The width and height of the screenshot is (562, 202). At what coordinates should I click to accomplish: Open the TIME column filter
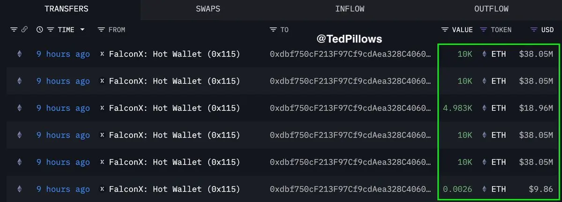51,29
